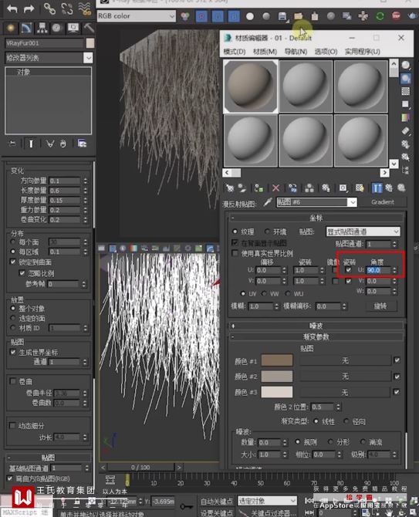Click the 颜色 #3 light color swatch

277,392
